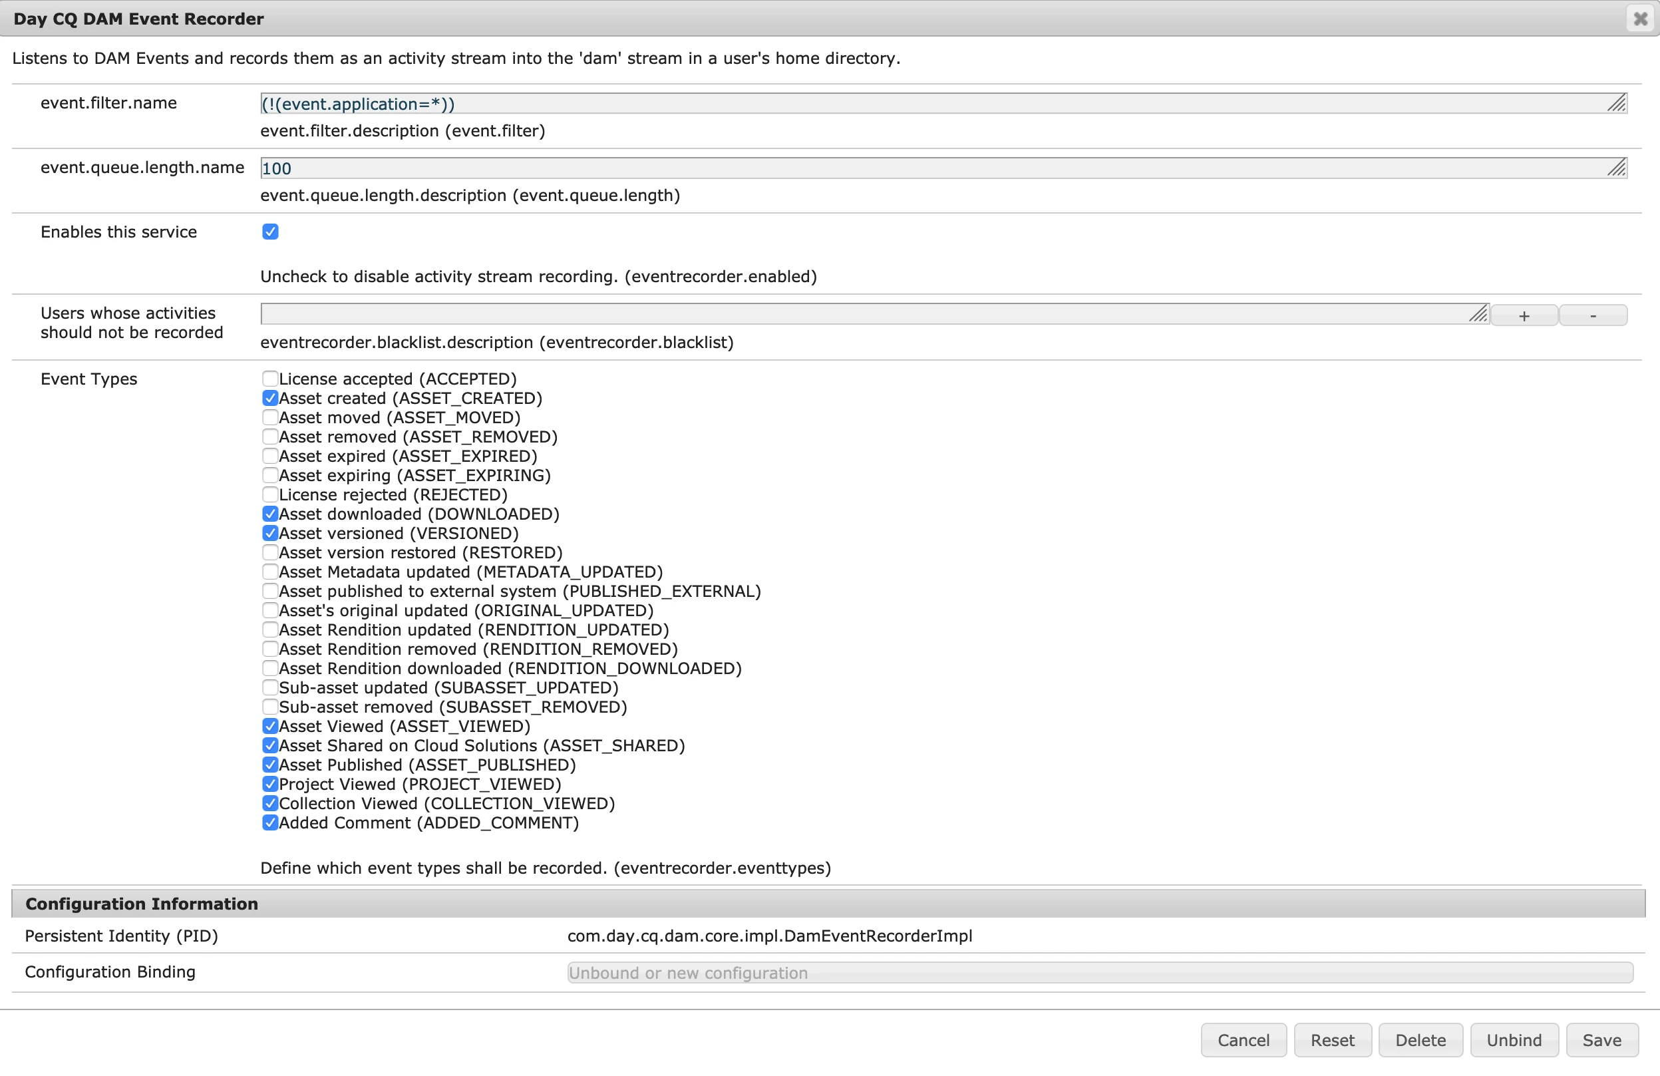Toggle Asset Published (ASSET_PUBLISHED) checkbox
1660x1076 pixels.
pos(270,765)
